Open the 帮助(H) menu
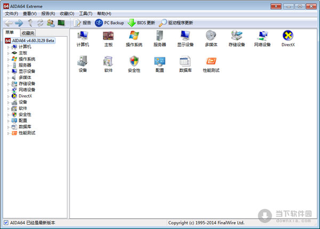This screenshot has height=229, width=320. [x=104, y=14]
